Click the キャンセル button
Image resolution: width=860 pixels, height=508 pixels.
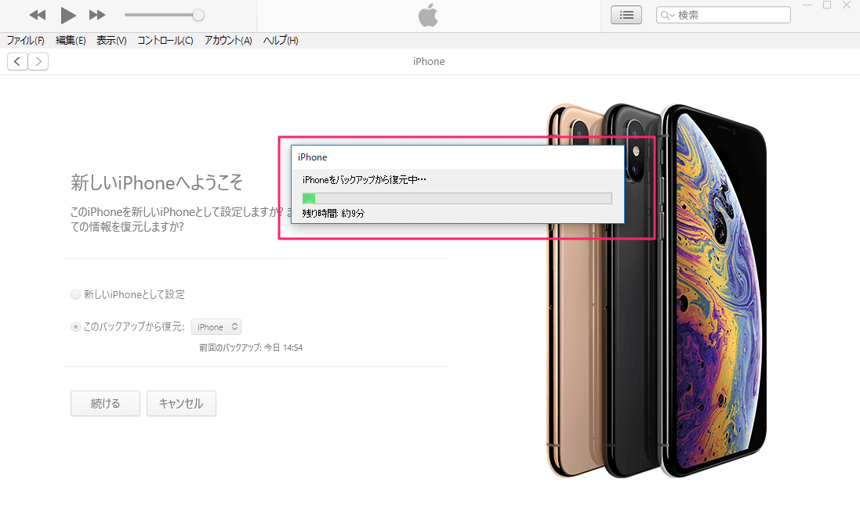[182, 403]
